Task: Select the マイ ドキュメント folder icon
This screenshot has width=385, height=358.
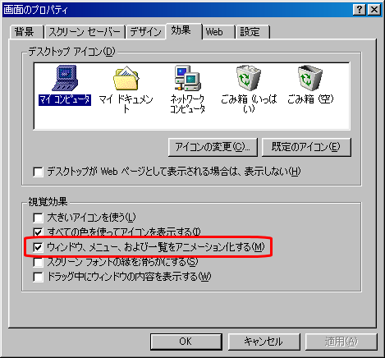Action: pos(126,89)
